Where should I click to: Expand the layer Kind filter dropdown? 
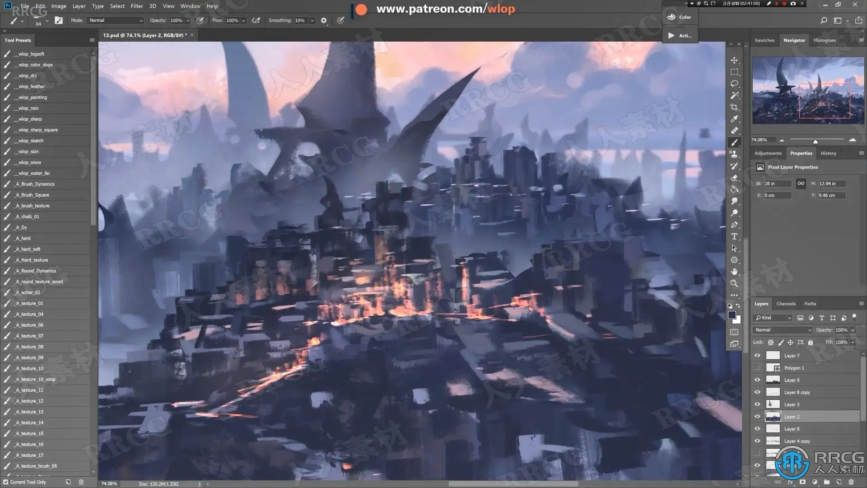774,318
